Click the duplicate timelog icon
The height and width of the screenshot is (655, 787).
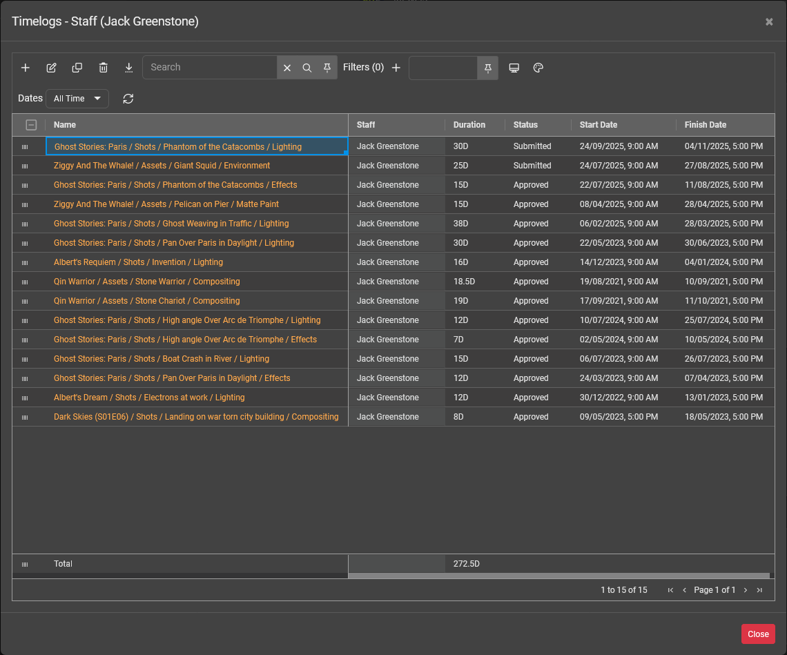tap(77, 68)
